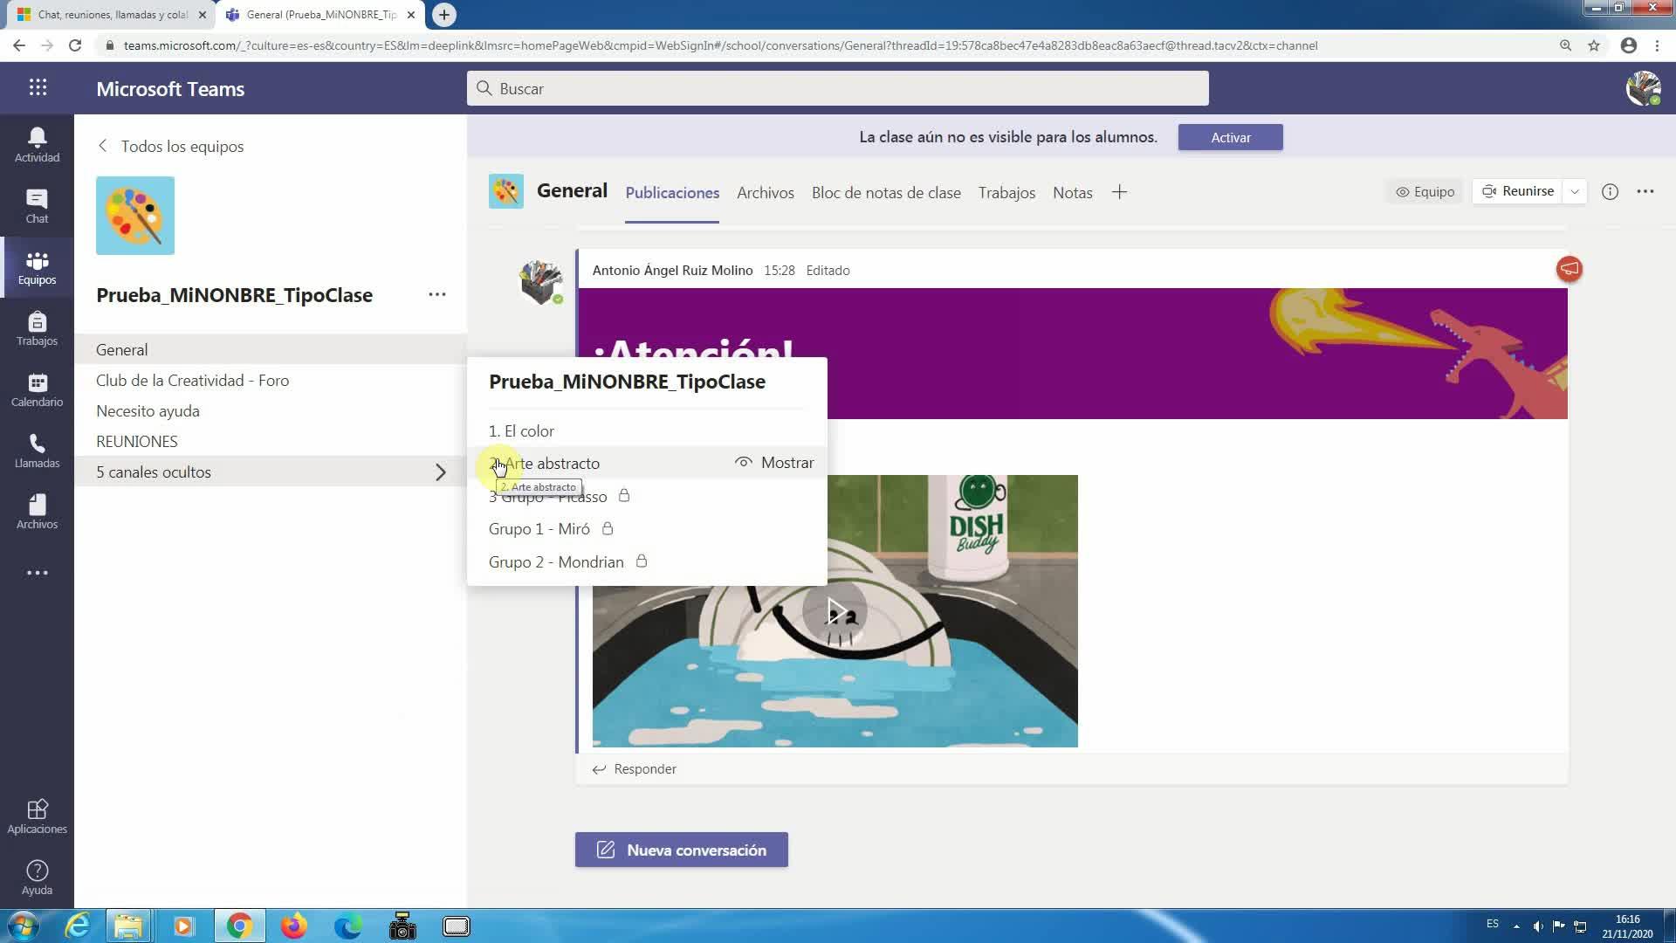
Task: Switch to the Trabajos tab
Action: 1006,193
